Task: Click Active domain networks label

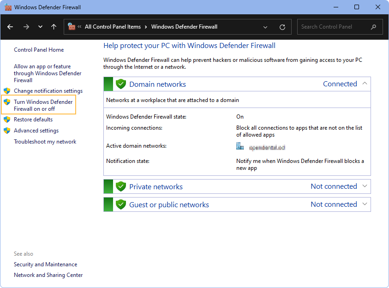Action: 136,146
